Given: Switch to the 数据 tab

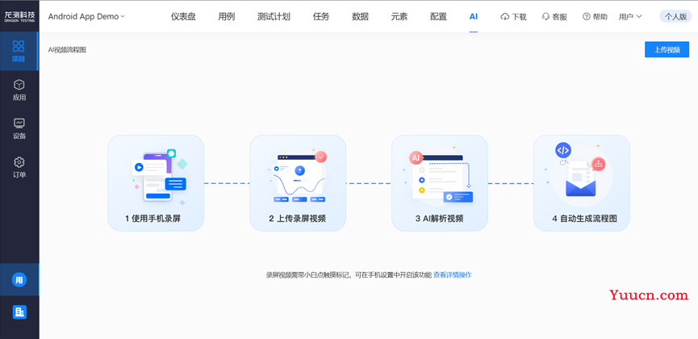Looking at the screenshot, I should (x=360, y=16).
